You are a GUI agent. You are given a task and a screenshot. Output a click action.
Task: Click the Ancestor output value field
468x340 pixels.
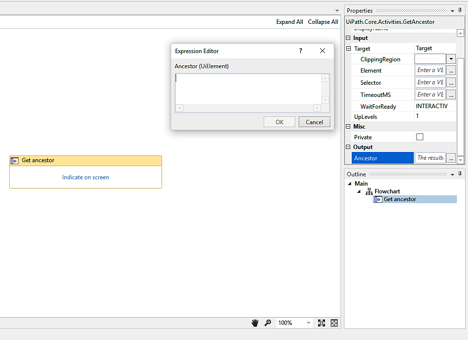pyautogui.click(x=430, y=158)
